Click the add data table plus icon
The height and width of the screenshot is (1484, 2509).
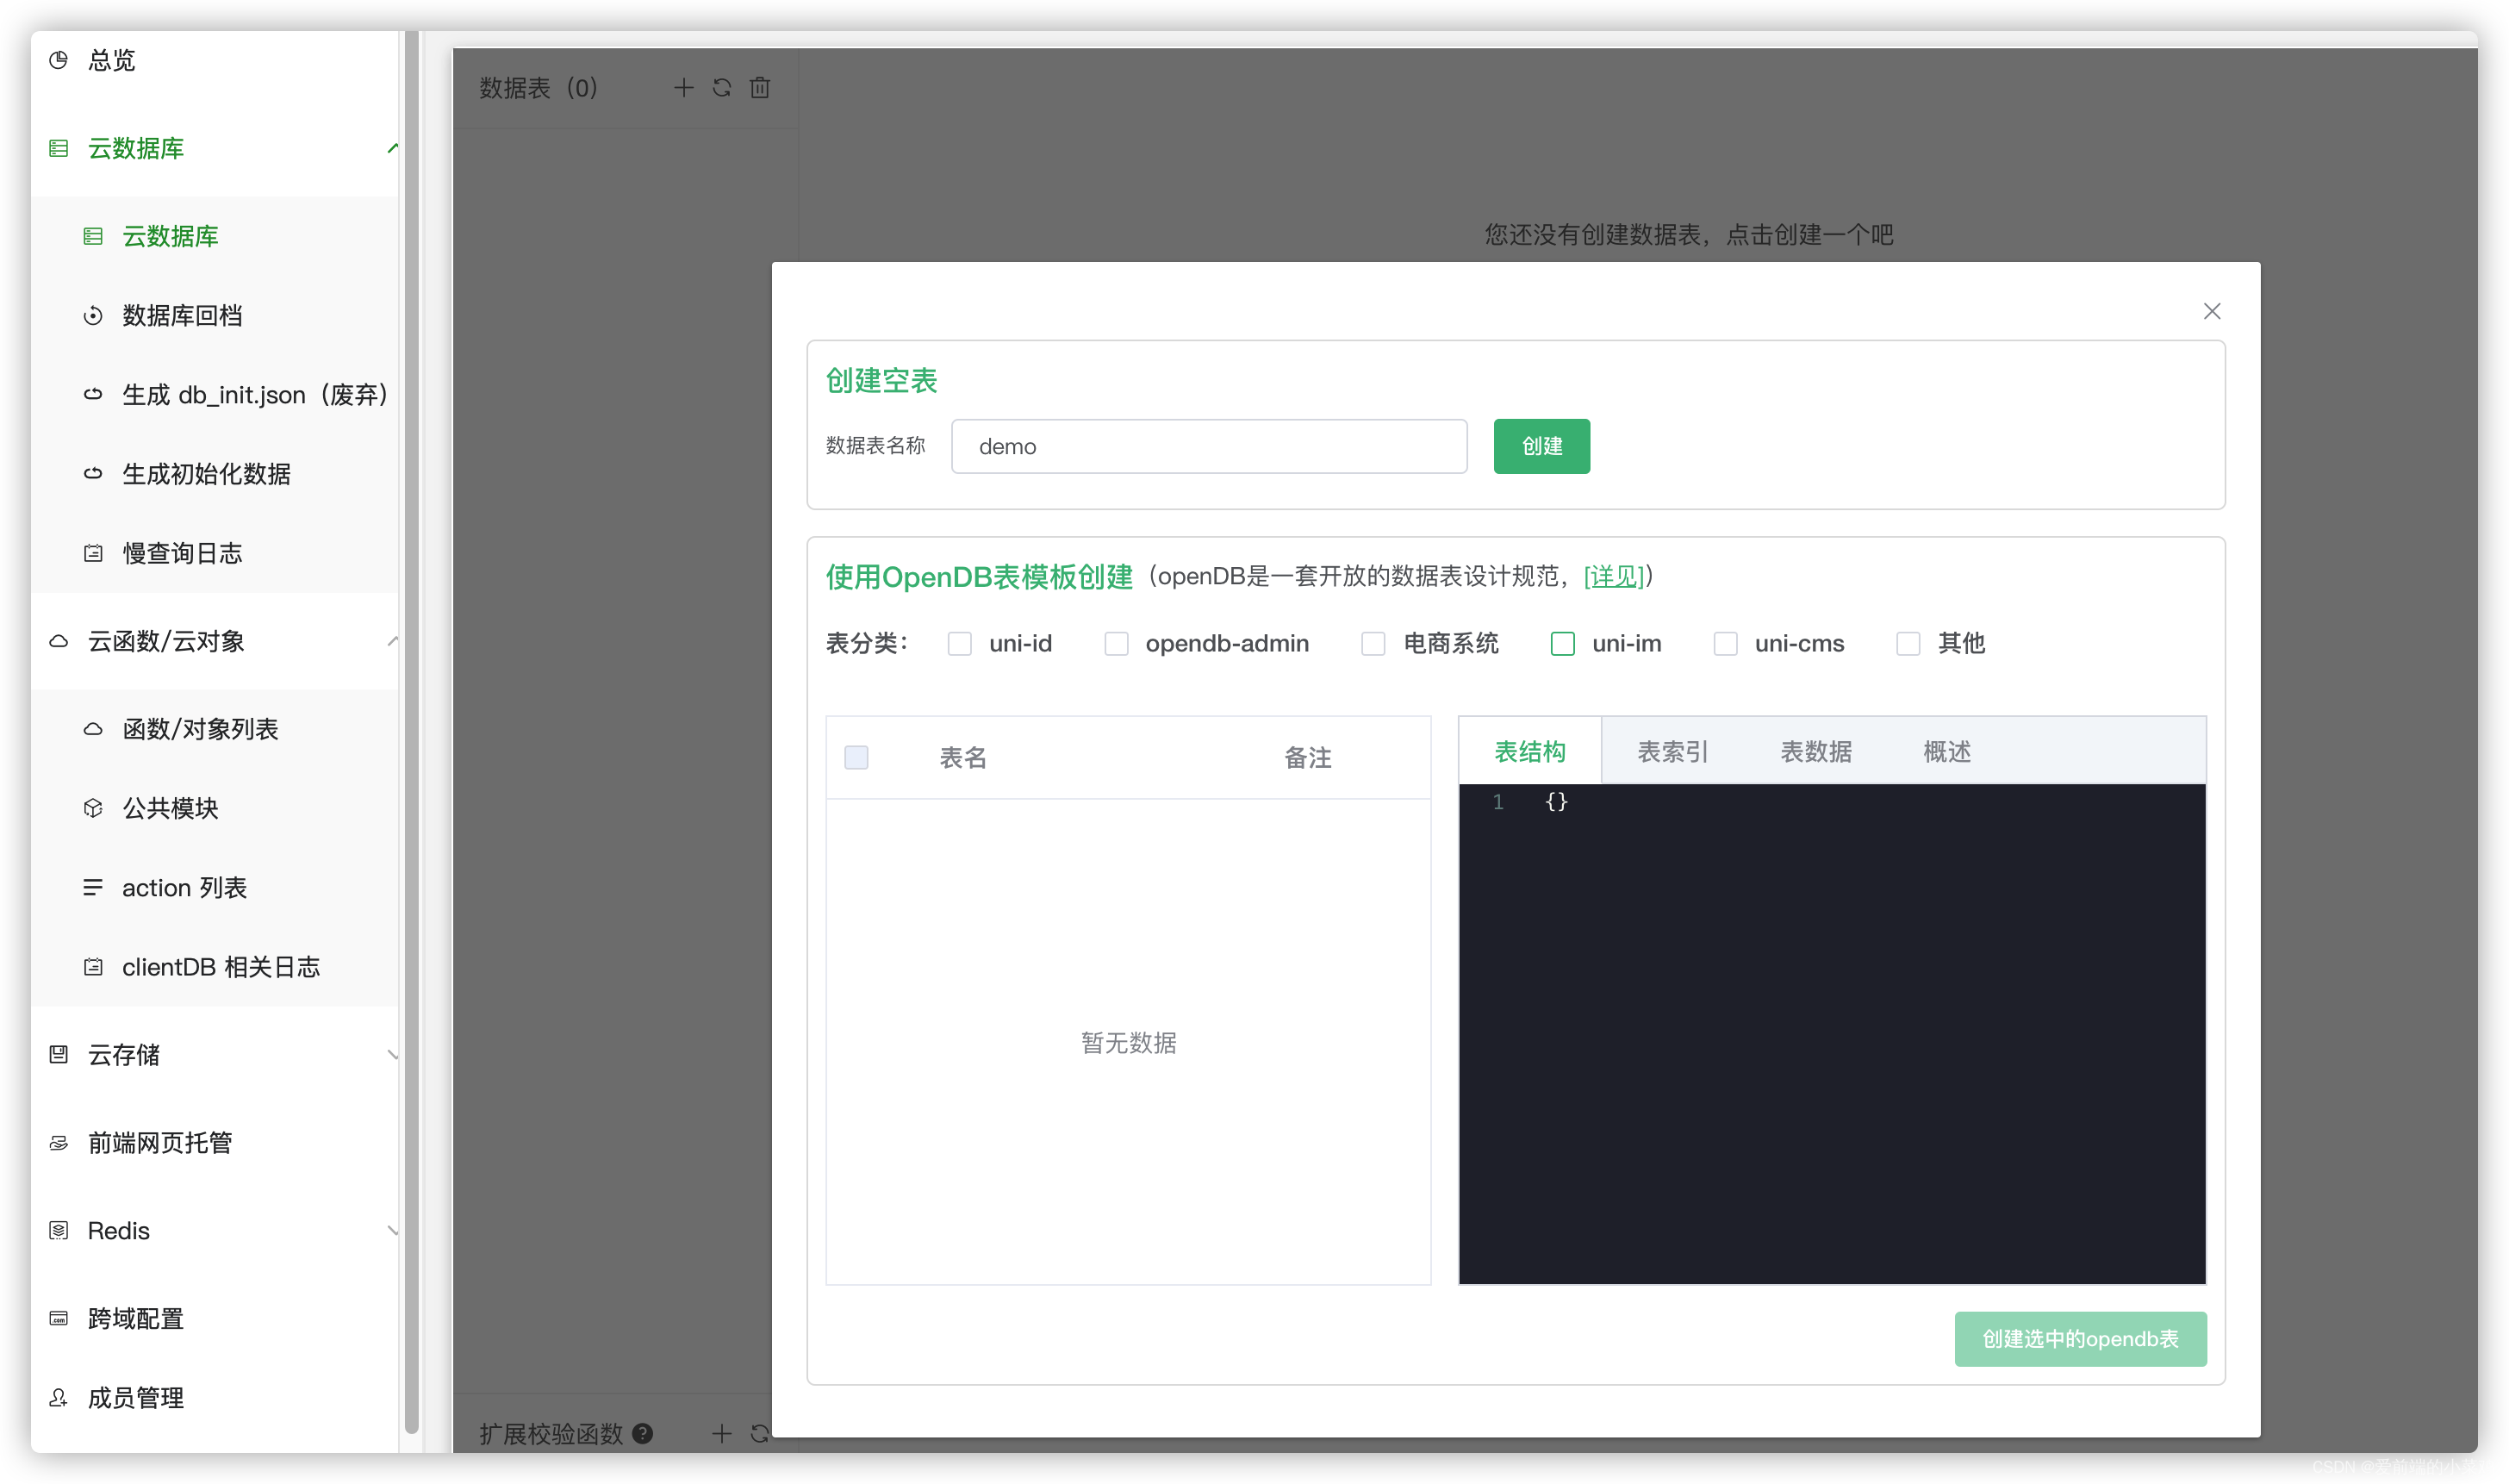click(684, 88)
